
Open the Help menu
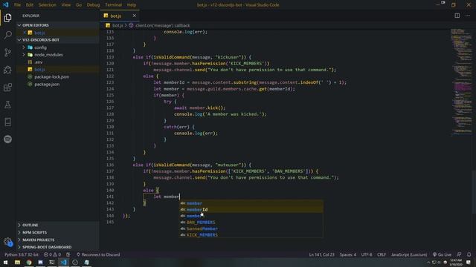point(132,5)
